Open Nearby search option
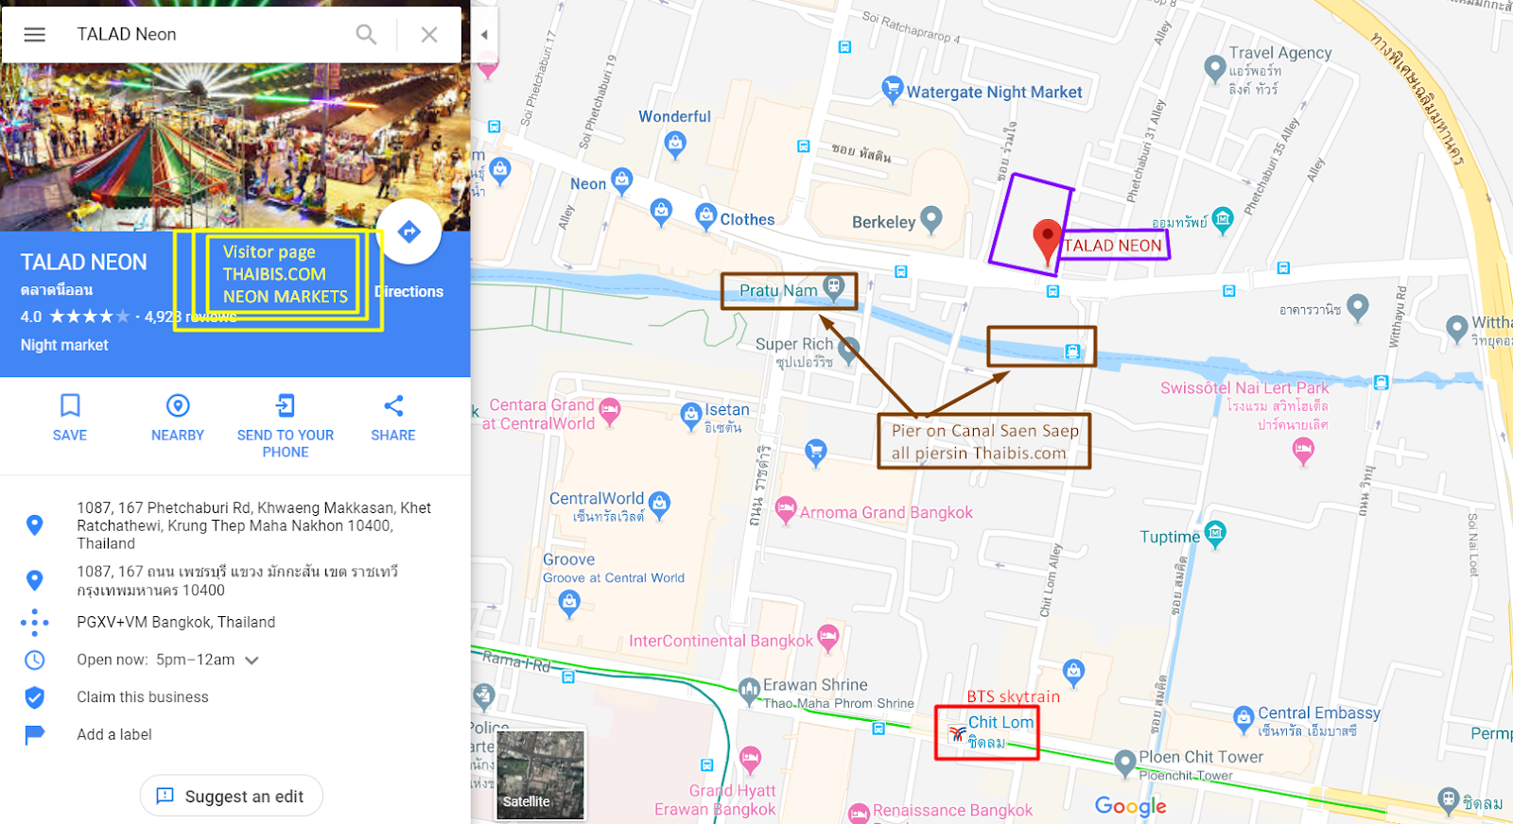 tap(178, 419)
